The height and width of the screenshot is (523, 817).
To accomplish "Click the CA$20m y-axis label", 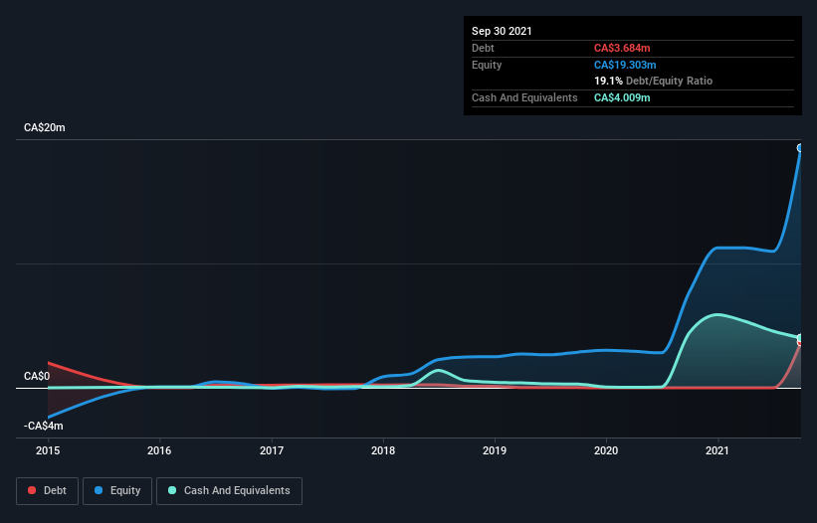I will coord(45,127).
